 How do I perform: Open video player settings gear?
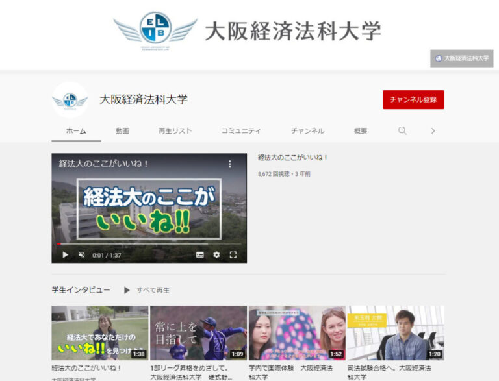(216, 255)
